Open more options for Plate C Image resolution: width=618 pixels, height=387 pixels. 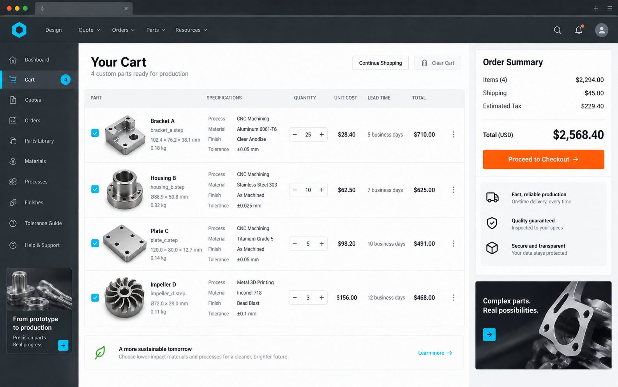coord(453,244)
